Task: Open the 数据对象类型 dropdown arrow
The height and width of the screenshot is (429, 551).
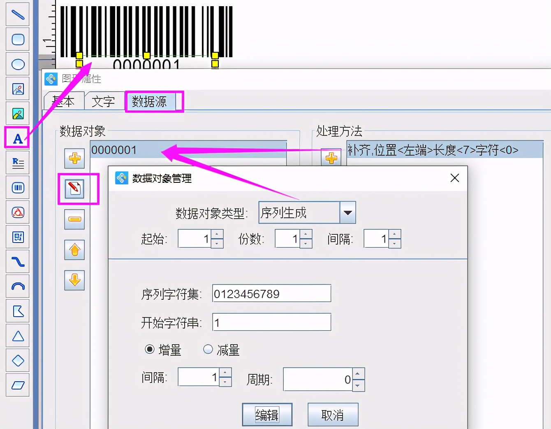Action: click(347, 212)
